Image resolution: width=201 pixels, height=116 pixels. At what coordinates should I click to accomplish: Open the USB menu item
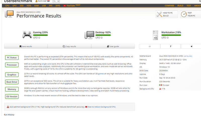[44, 6]
